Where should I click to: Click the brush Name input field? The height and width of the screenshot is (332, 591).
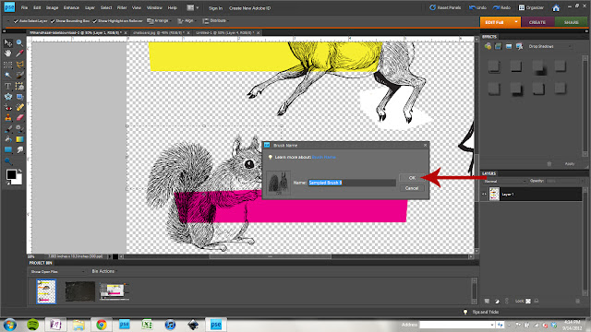(352, 183)
